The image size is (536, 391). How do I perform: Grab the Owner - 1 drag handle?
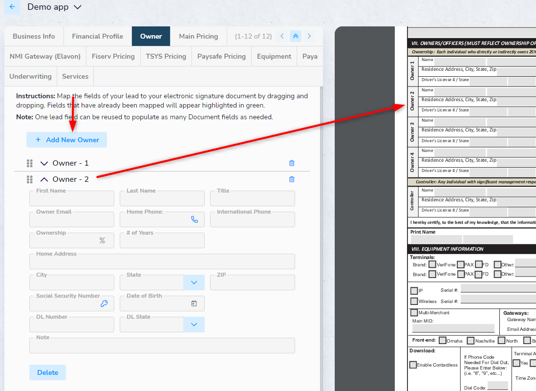pos(30,163)
